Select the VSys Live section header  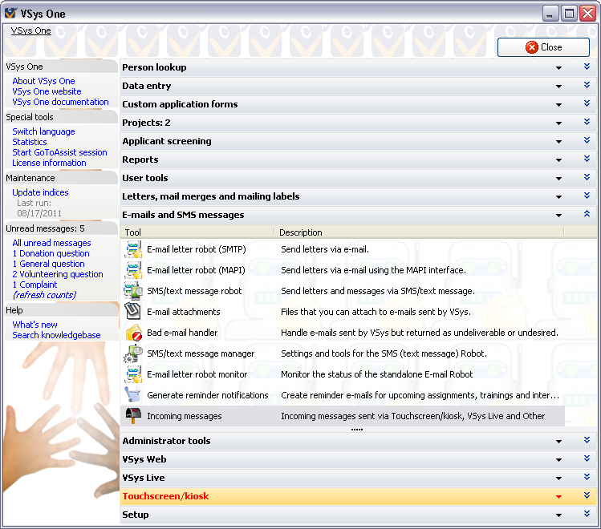pyautogui.click(x=359, y=478)
